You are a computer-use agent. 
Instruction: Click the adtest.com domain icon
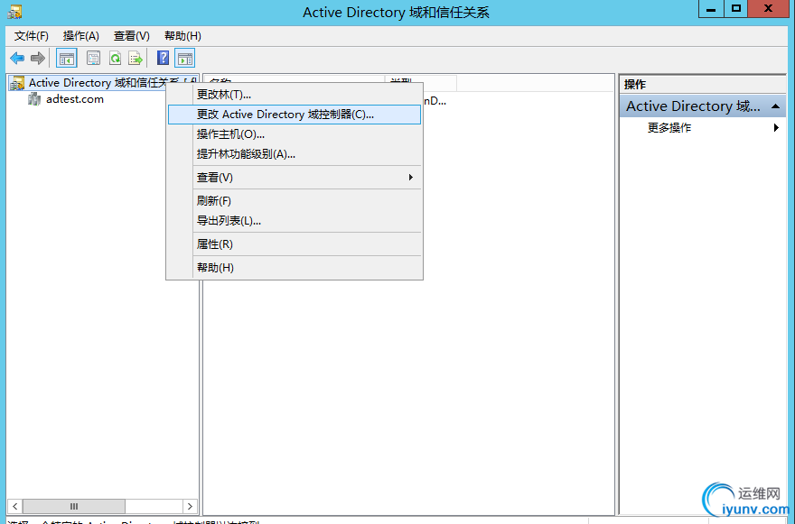click(34, 99)
